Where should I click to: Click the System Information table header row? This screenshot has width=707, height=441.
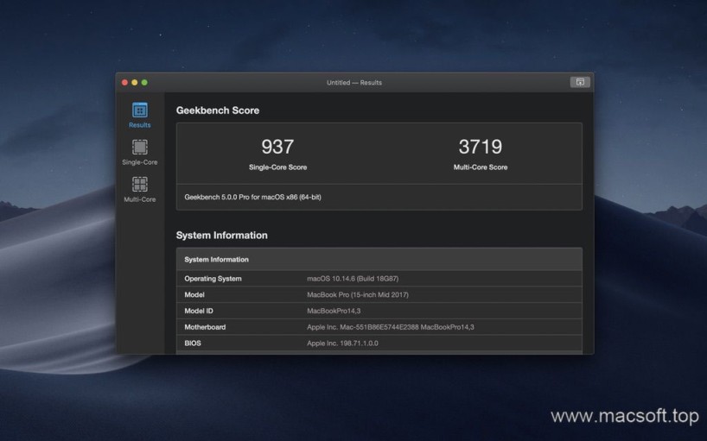coord(379,259)
